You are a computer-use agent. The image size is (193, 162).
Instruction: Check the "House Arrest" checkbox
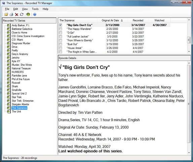(61, 48)
